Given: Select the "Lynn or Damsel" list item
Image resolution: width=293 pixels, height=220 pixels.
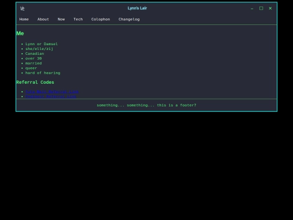Looking at the screenshot, I should pos(41,44).
